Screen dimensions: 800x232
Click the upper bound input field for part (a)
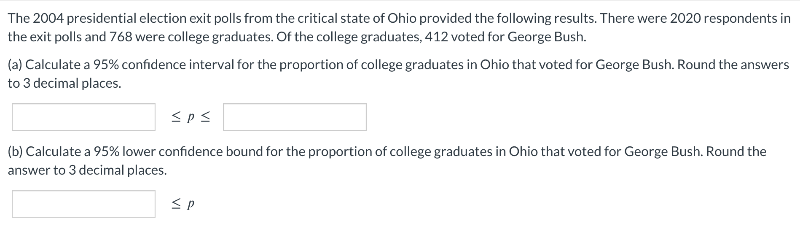(295, 117)
